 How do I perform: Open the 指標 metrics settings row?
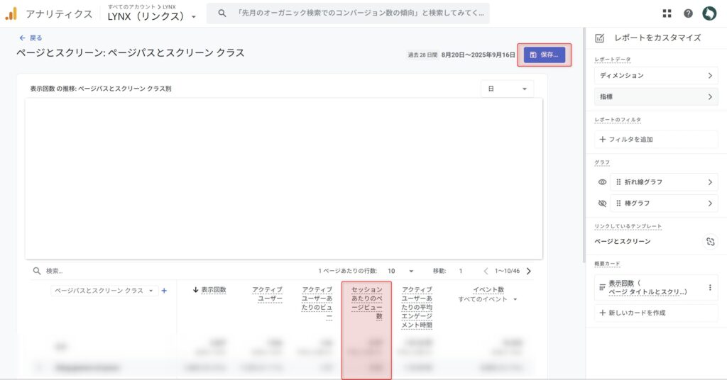(655, 96)
